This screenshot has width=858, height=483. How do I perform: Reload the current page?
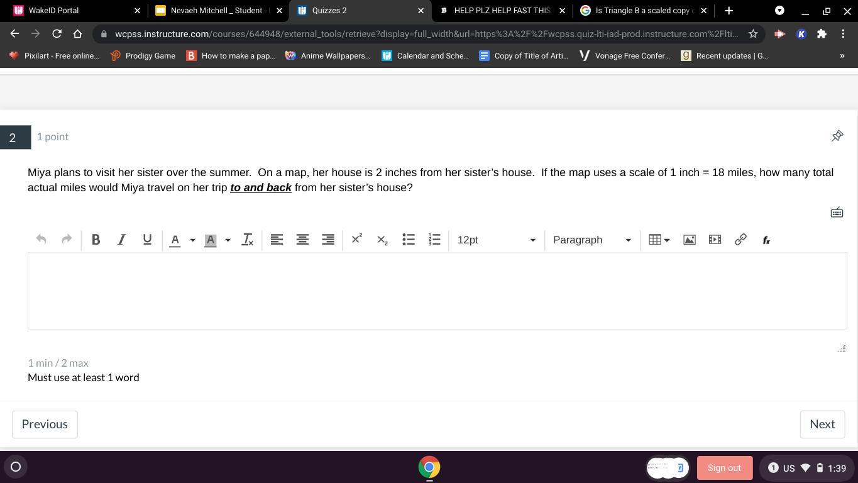57,34
